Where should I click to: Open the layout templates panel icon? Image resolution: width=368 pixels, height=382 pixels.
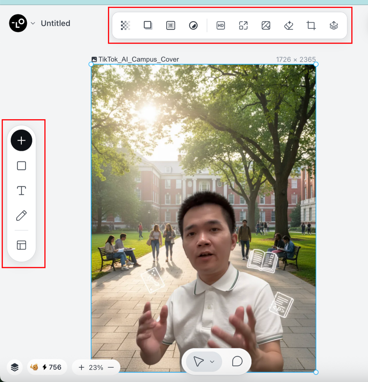(21, 245)
